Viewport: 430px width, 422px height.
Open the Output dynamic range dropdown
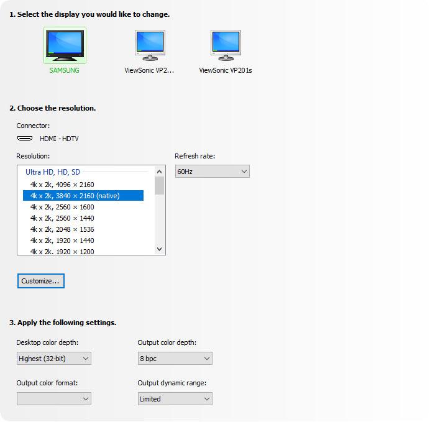click(x=175, y=398)
